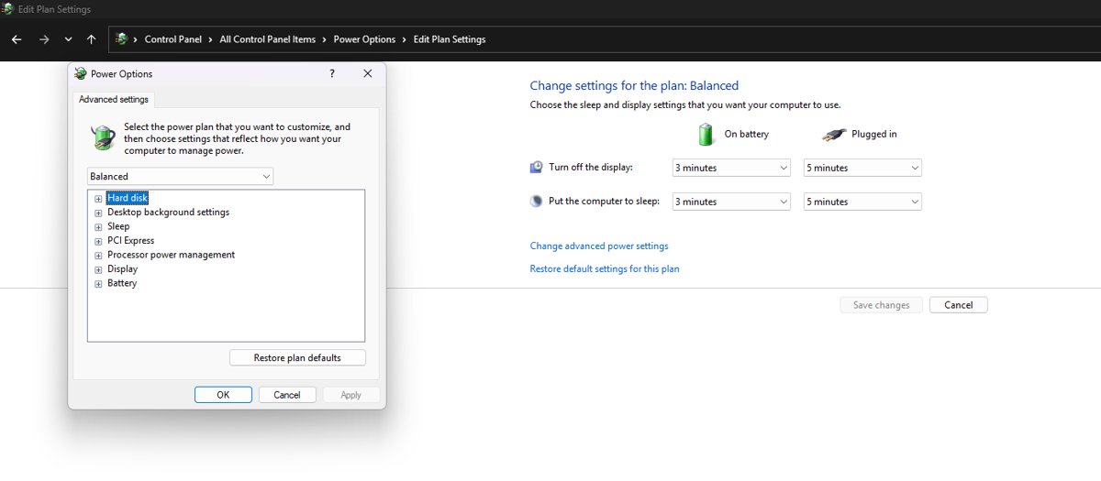Screen dimensions: 1101x481
Task: Click 'Put the computer to sleep:' label
Action: click(x=604, y=202)
